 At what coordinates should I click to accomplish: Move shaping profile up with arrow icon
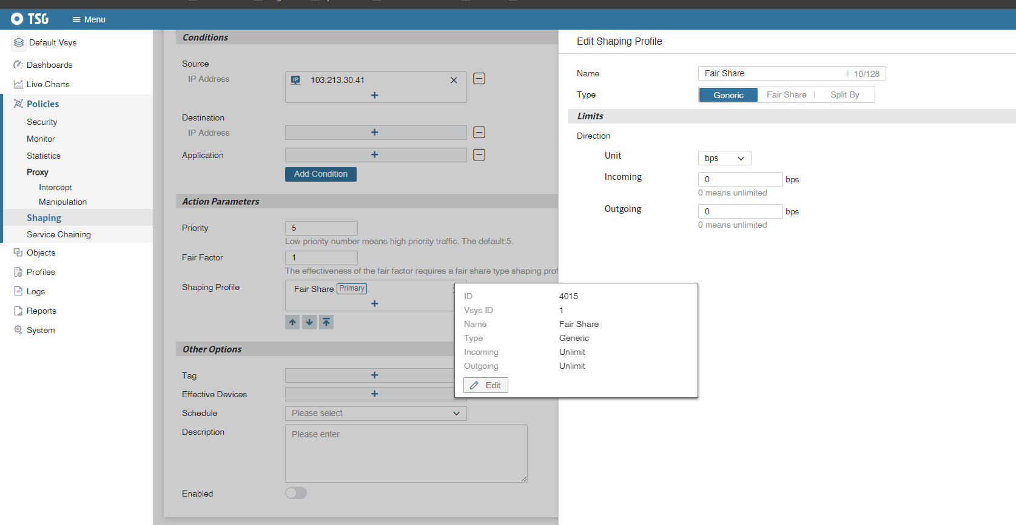pyautogui.click(x=292, y=322)
